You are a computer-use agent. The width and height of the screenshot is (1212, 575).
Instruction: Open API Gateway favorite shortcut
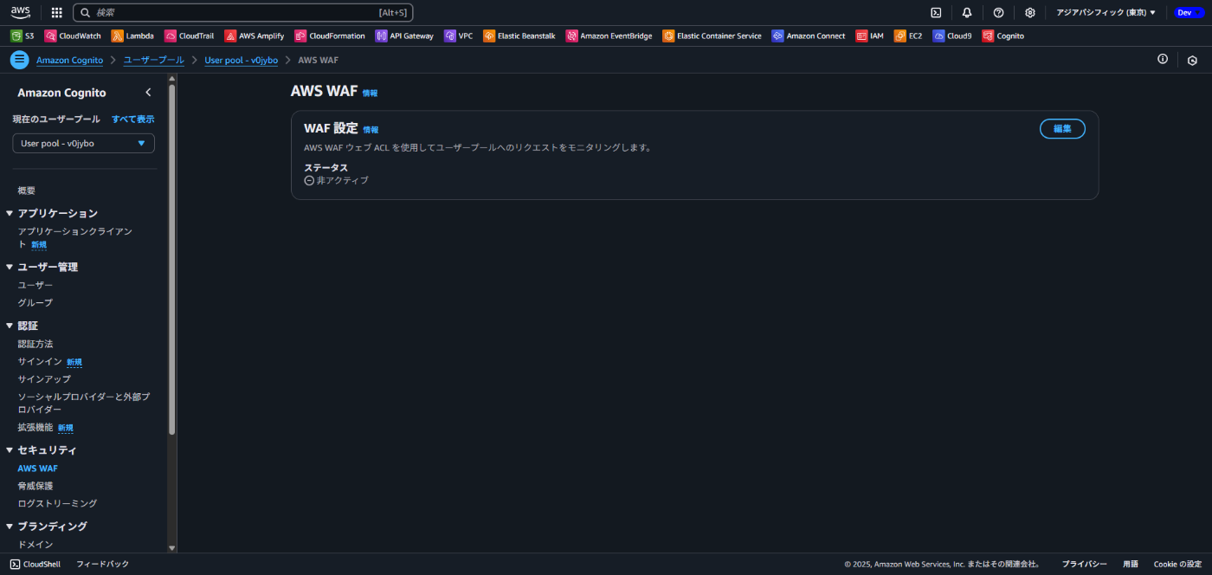coord(404,36)
